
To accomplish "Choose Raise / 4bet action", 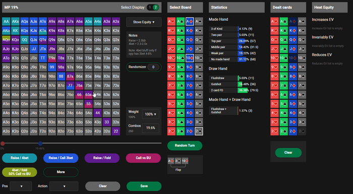I will pyautogui.click(x=20, y=158).
